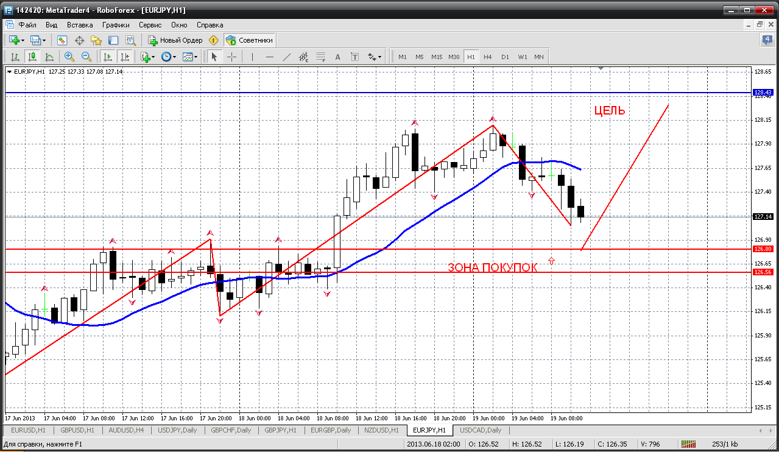Open the periods clock dropdown
Screen dimensions: 779x452
pos(169,57)
